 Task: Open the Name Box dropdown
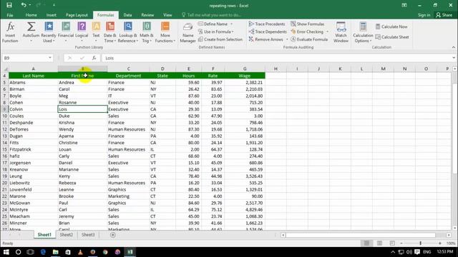pyautogui.click(x=50, y=58)
